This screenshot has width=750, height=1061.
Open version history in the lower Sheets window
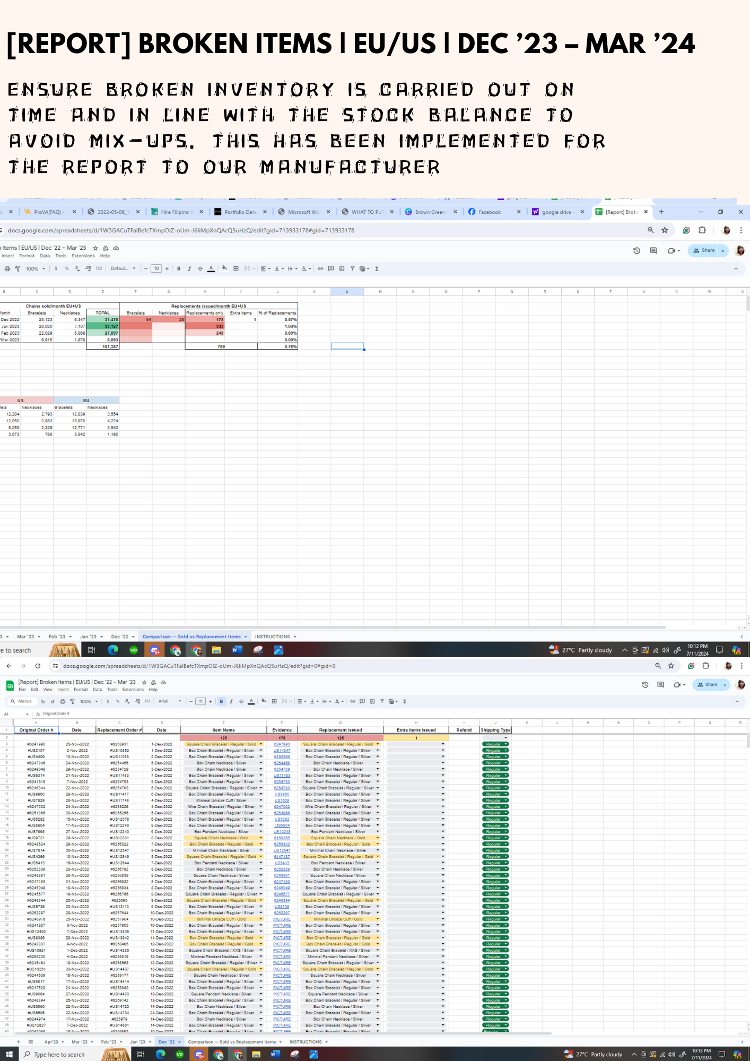(x=645, y=685)
